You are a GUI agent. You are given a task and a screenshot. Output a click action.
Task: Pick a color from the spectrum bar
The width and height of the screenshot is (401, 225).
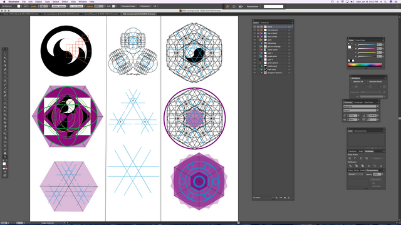(365, 65)
